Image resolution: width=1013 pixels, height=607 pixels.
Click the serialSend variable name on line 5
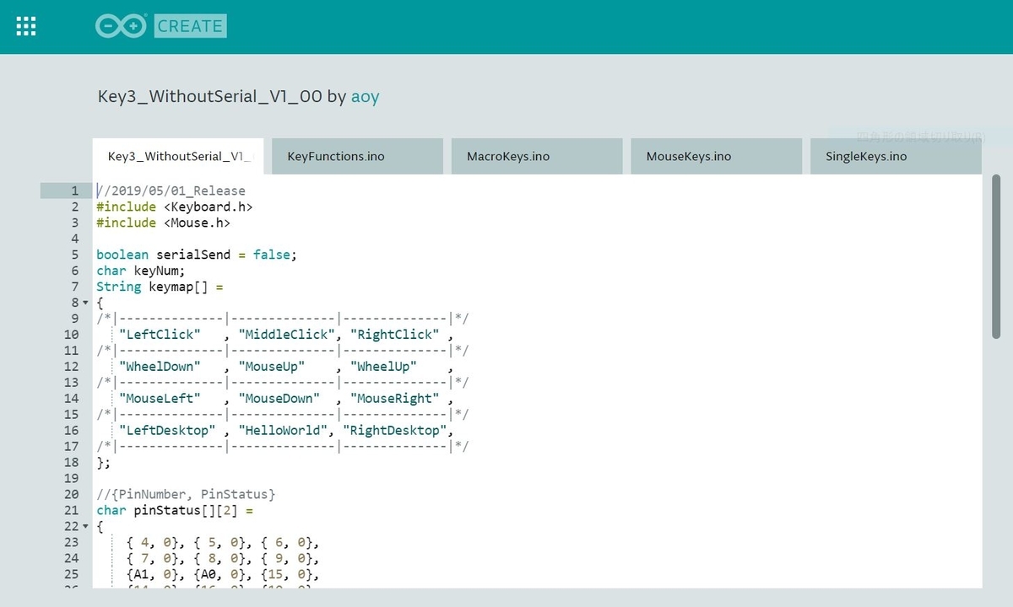pyautogui.click(x=193, y=255)
